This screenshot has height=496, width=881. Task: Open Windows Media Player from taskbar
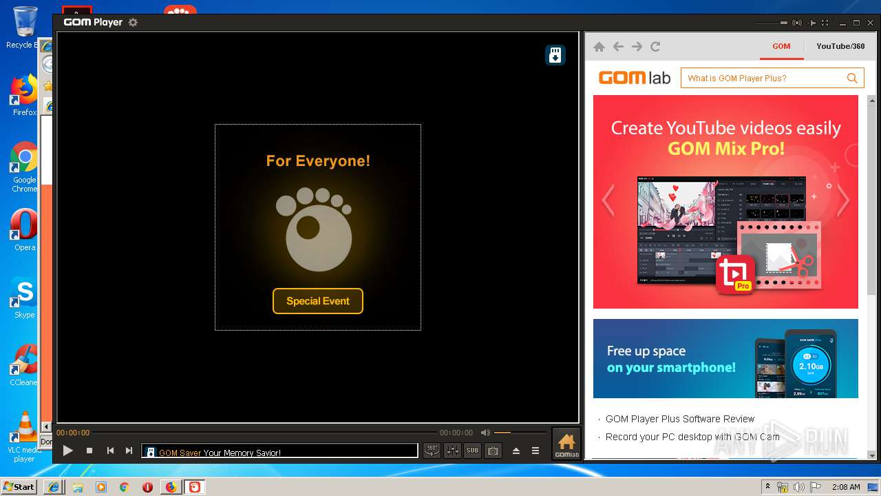pyautogui.click(x=101, y=487)
